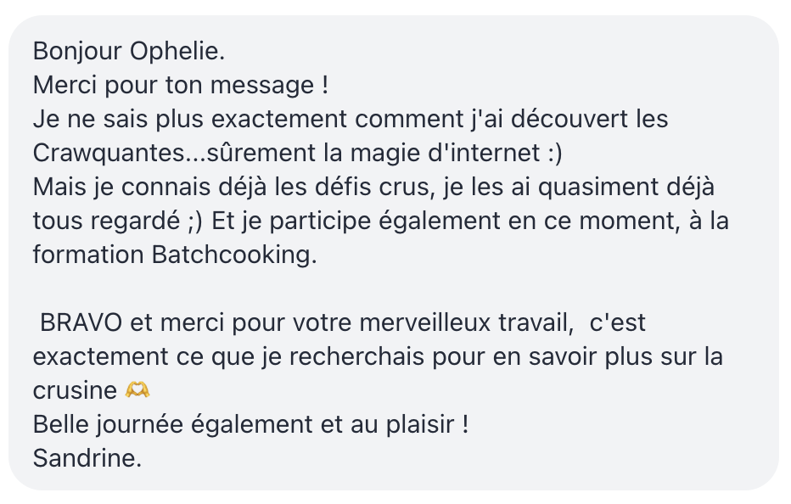Click the greeting "Bonjour Ophelie."
The height and width of the screenshot is (504, 791).
[129, 51]
